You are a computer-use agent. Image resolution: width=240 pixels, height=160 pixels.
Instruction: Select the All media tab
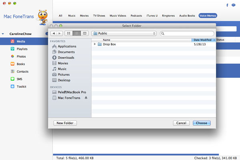coord(60,16)
